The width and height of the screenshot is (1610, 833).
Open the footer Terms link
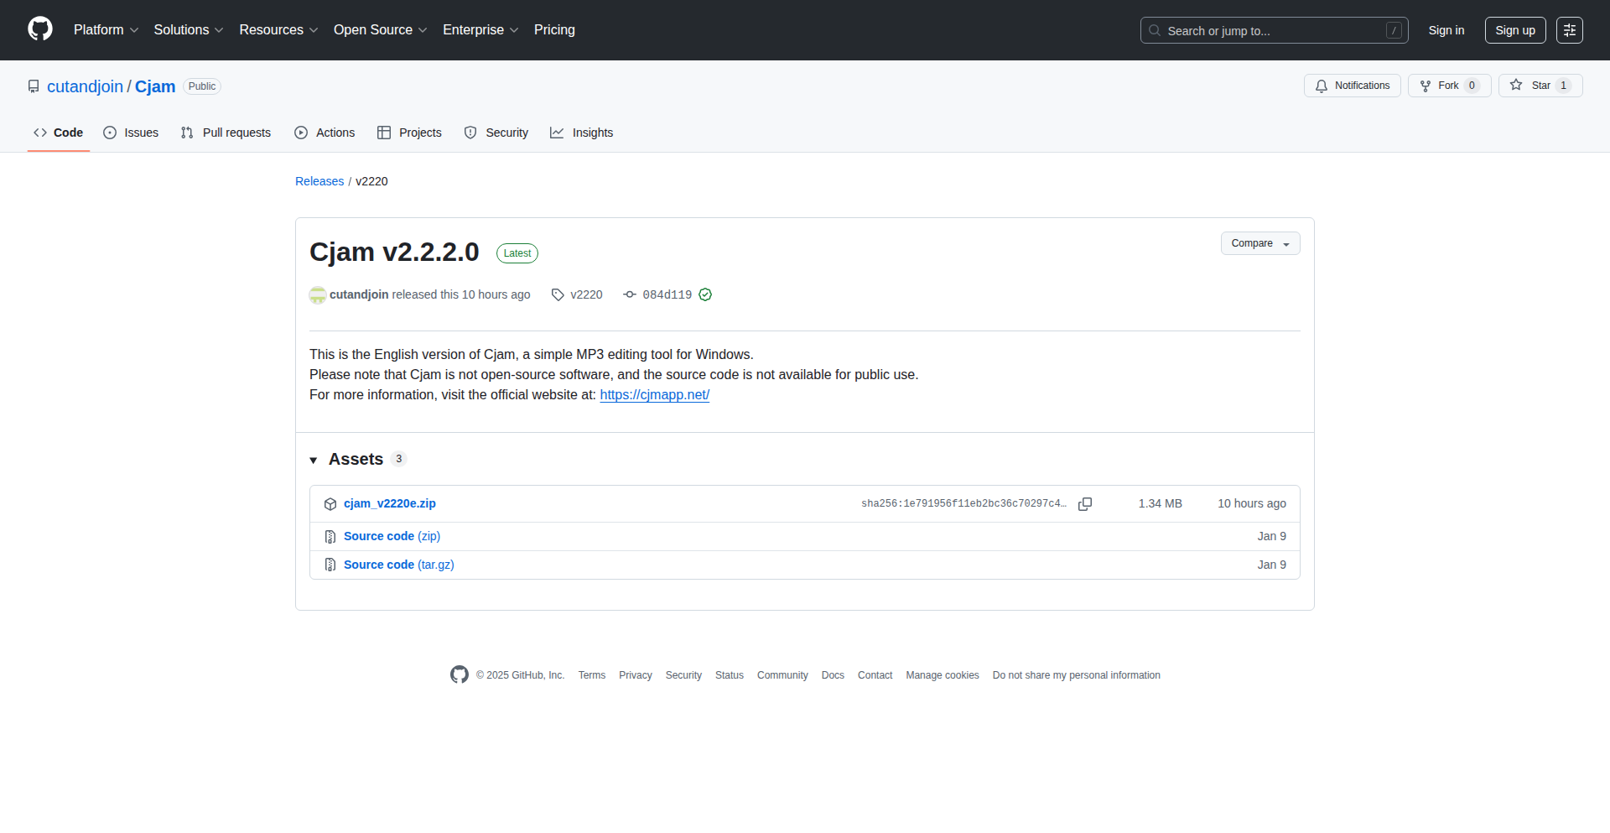592,675
